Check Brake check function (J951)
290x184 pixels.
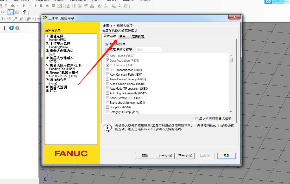[x=108, y=102]
